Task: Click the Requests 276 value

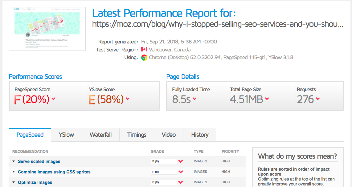Action: 305,99
